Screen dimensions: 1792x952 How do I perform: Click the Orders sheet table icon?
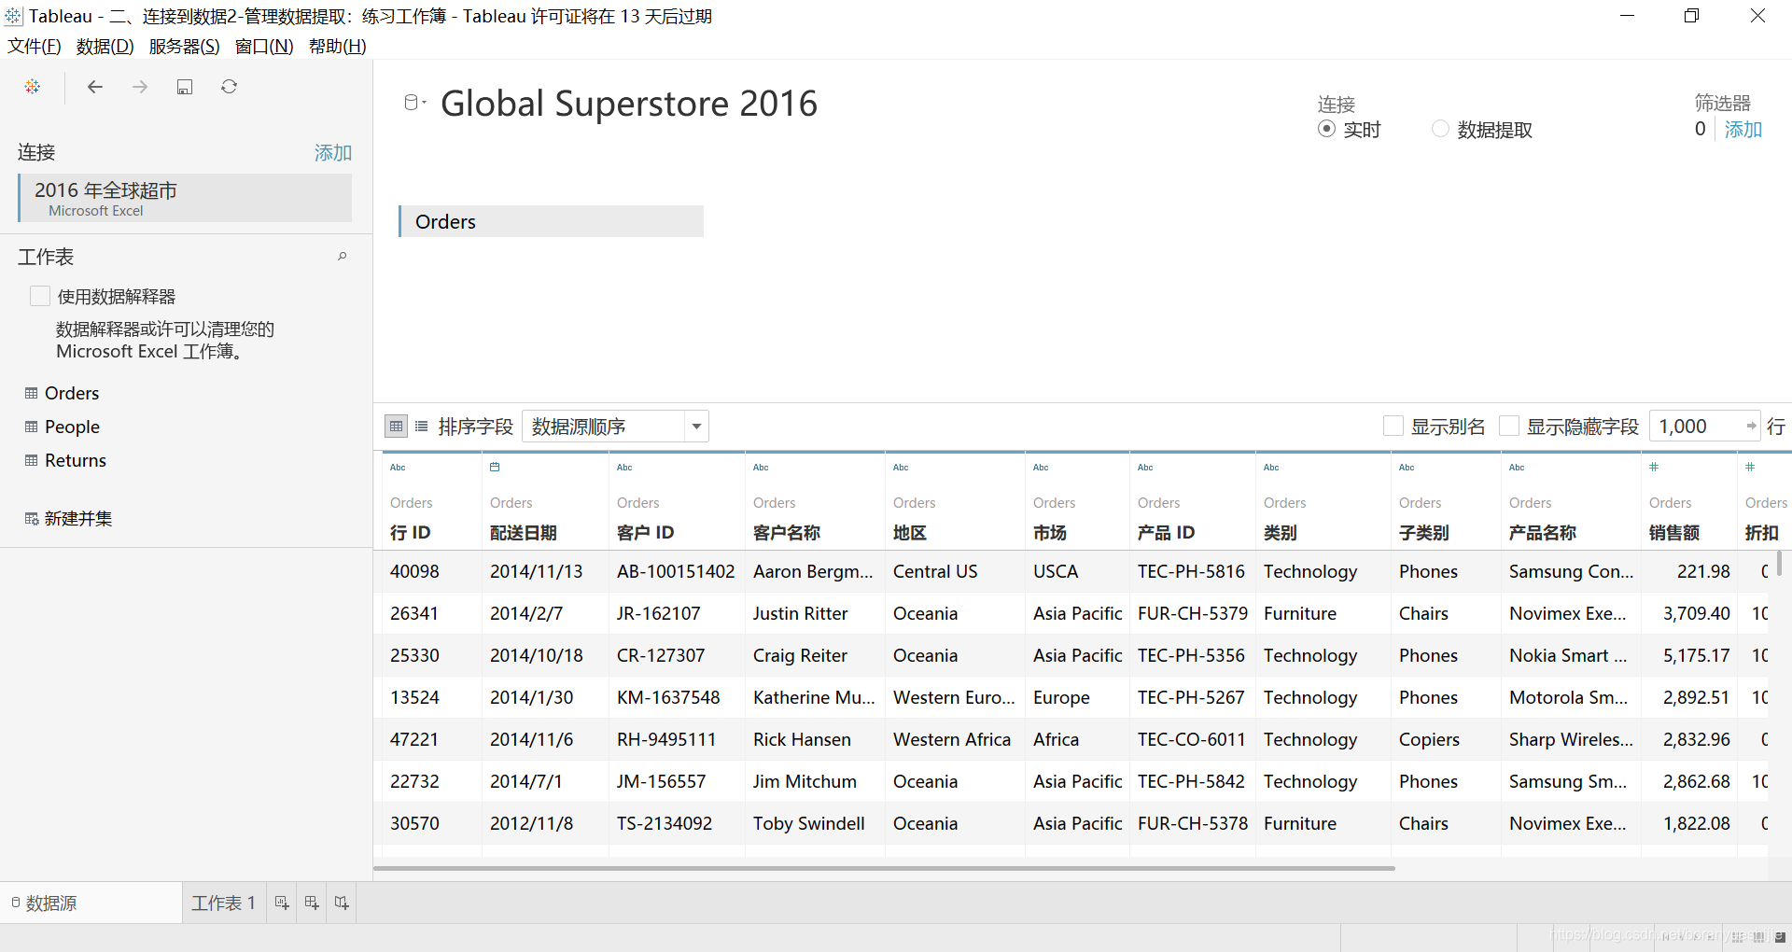pyautogui.click(x=32, y=393)
